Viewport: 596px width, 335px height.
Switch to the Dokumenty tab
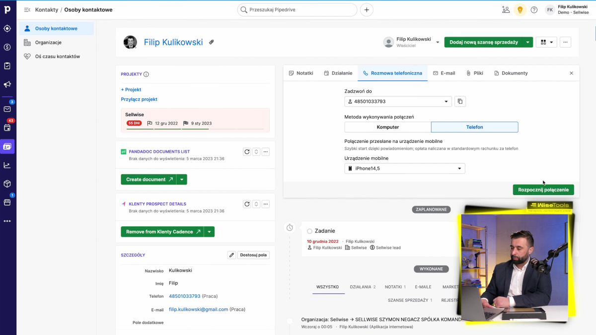[x=511, y=73]
